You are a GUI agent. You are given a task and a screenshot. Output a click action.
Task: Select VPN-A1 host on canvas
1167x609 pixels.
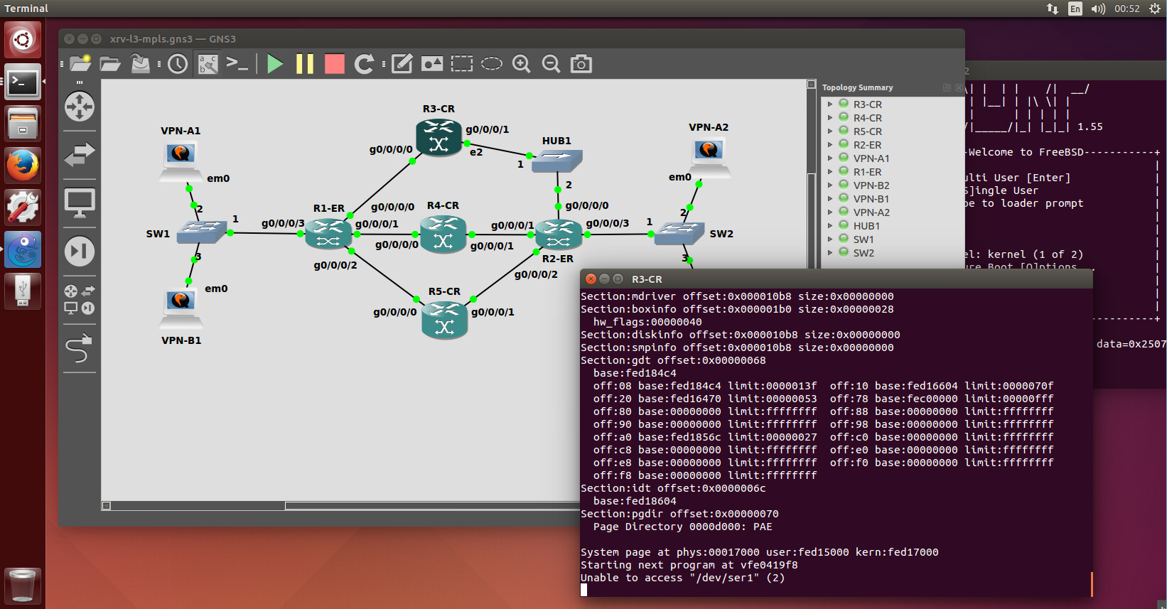181,161
